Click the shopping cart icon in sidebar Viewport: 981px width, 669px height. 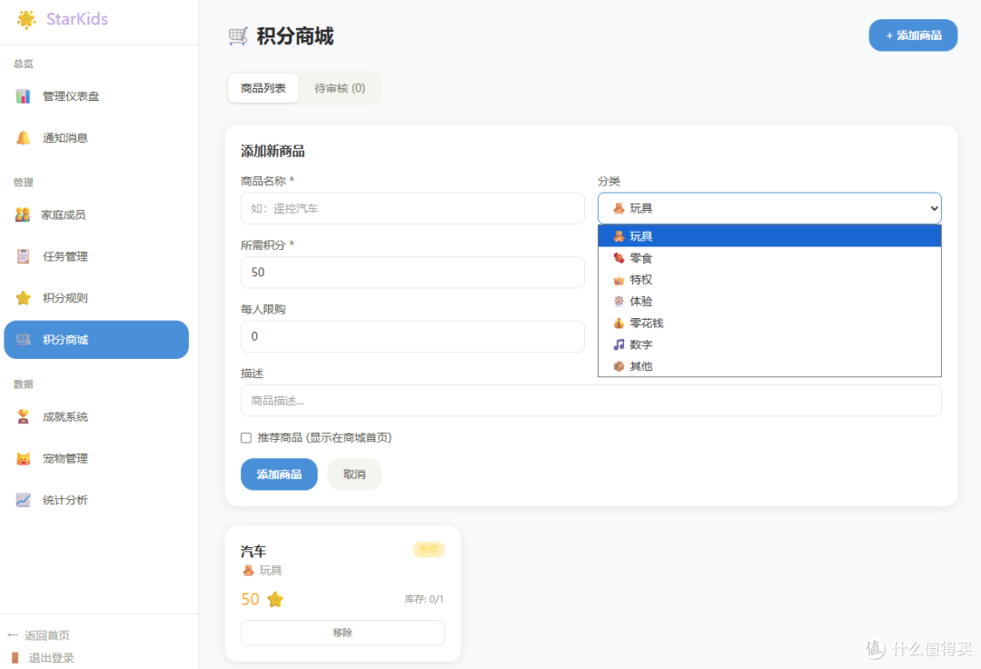[24, 339]
